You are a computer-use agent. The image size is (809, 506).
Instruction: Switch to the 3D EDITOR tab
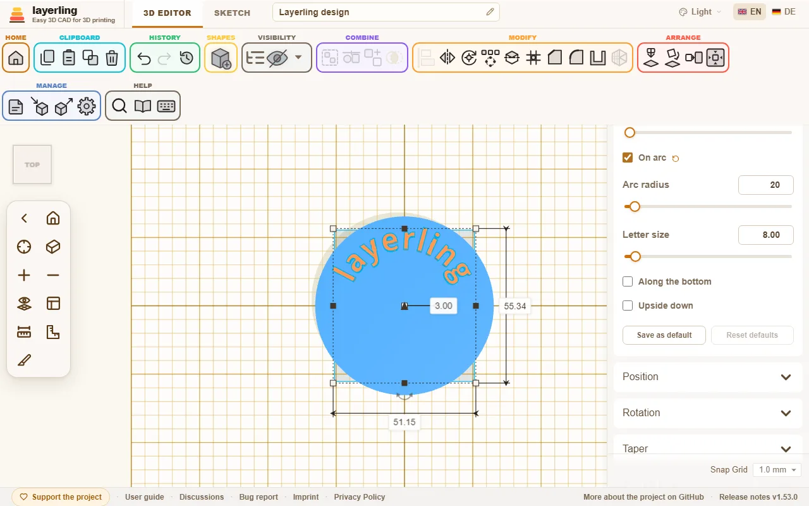[x=167, y=13]
